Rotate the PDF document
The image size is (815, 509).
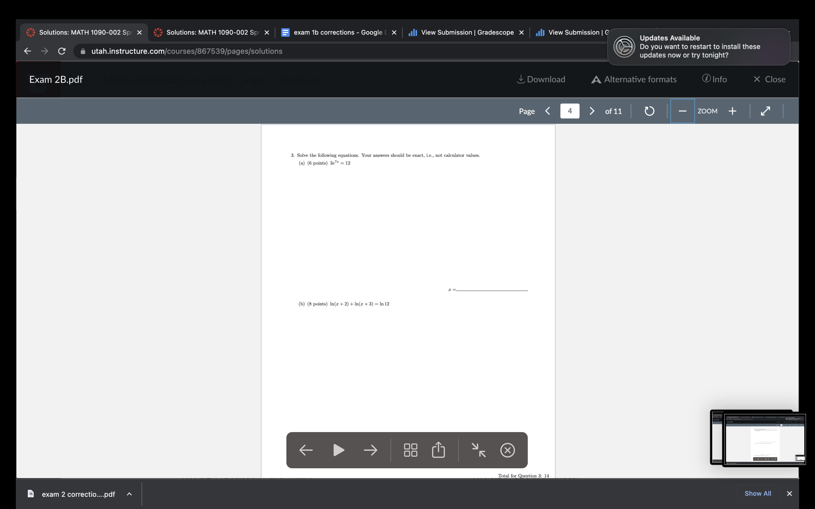coord(649,111)
